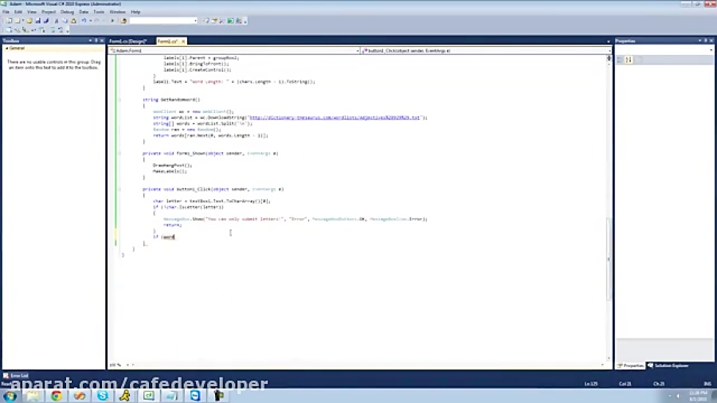
Task: Click the Start Debugging play icon
Action: point(112,21)
